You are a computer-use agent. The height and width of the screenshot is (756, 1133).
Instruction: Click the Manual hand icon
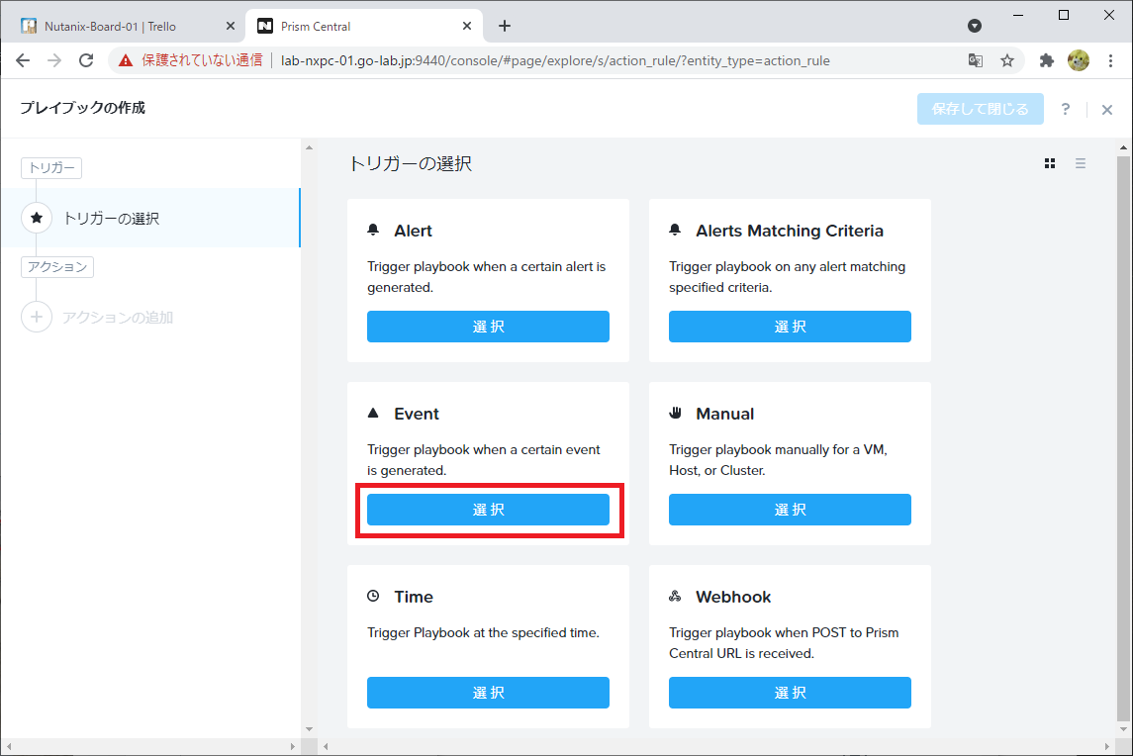point(675,413)
